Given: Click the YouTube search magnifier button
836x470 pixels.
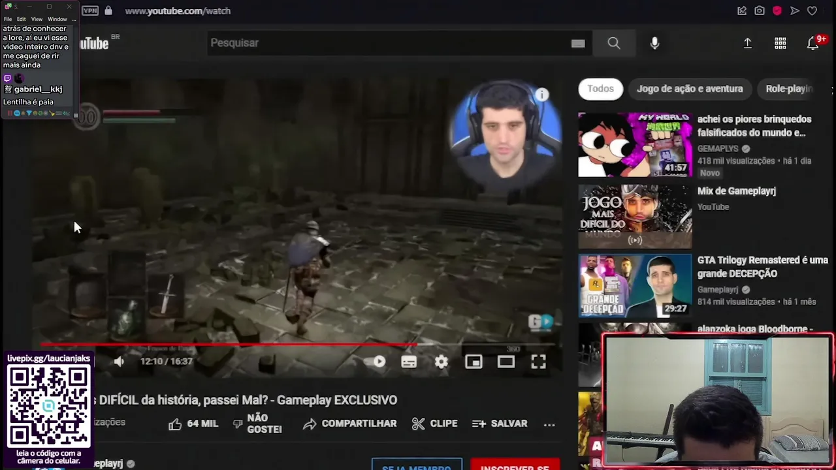Looking at the screenshot, I should [x=613, y=43].
